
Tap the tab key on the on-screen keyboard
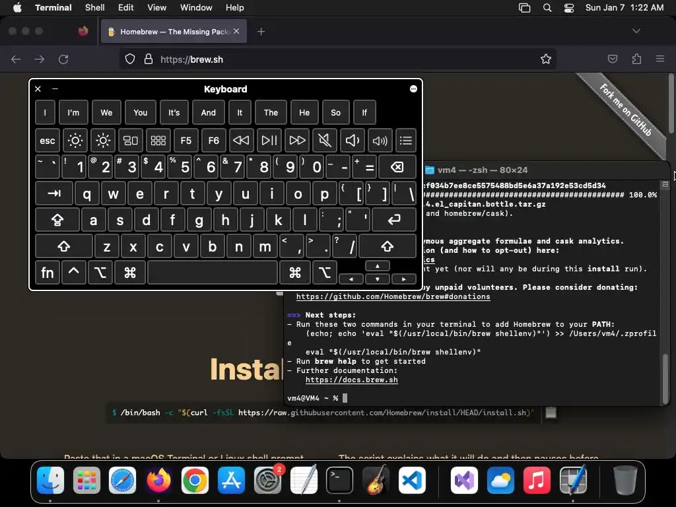click(54, 193)
